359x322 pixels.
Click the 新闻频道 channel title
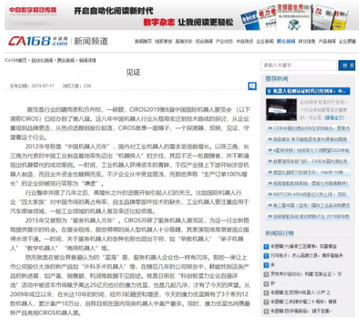(91, 41)
